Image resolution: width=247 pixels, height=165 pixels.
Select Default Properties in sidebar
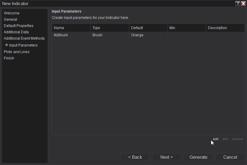tap(19, 26)
